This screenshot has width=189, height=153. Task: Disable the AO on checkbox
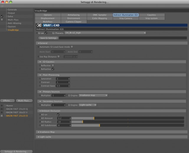[x=58, y=114]
